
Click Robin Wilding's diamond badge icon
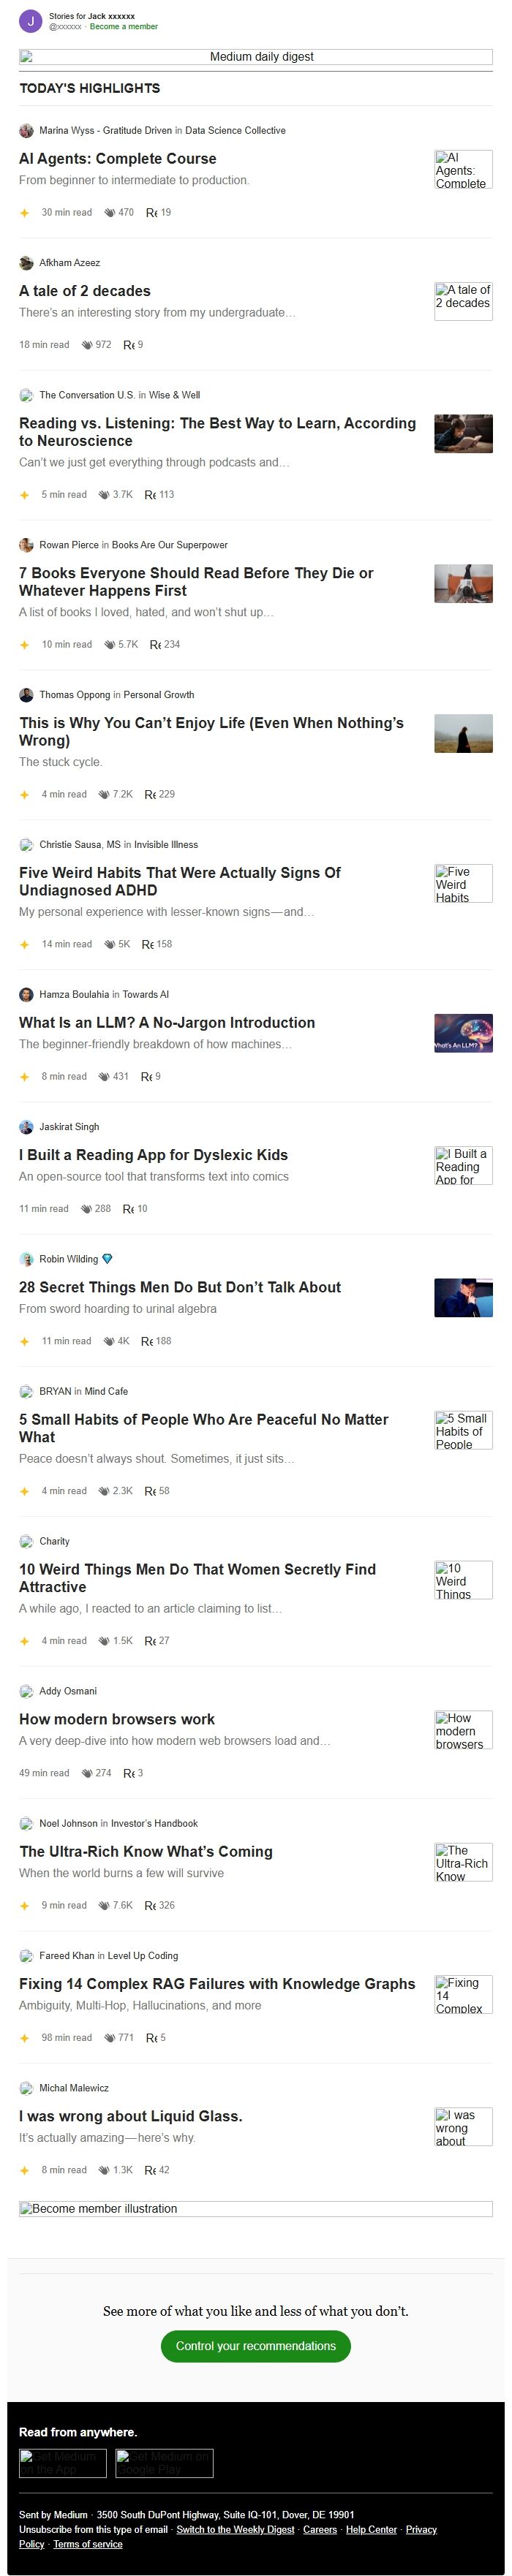click(107, 1259)
